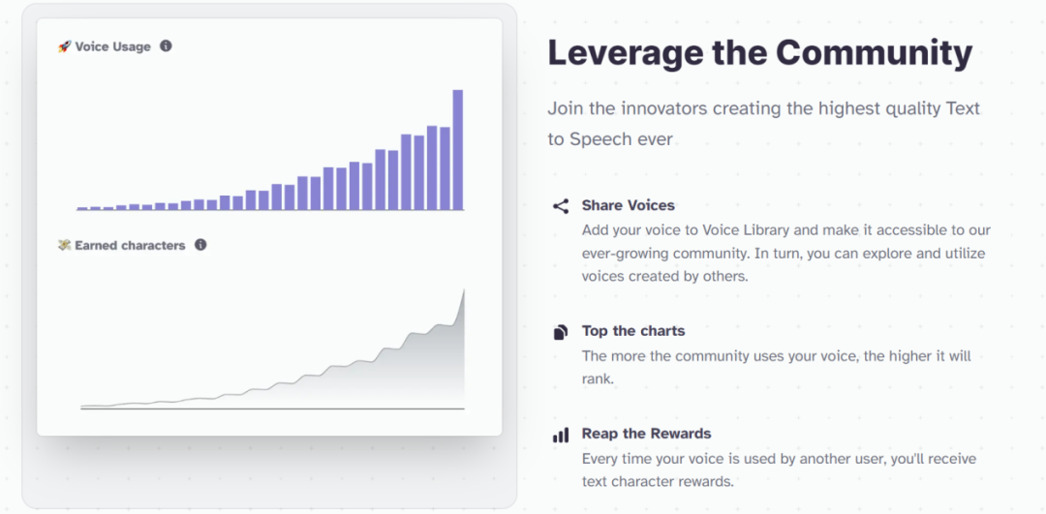1046x514 pixels.
Task: Click the Reap the Rewards heading
Action: click(x=646, y=434)
